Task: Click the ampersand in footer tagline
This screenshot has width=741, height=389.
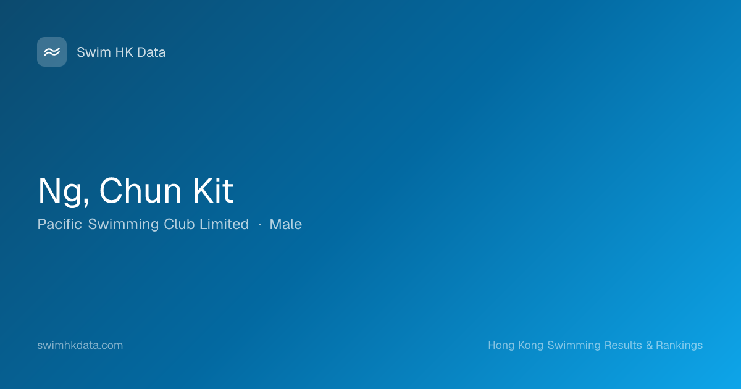Action: [x=650, y=345]
